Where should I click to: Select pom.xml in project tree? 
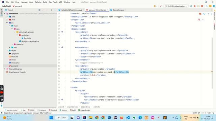tap(13, 66)
